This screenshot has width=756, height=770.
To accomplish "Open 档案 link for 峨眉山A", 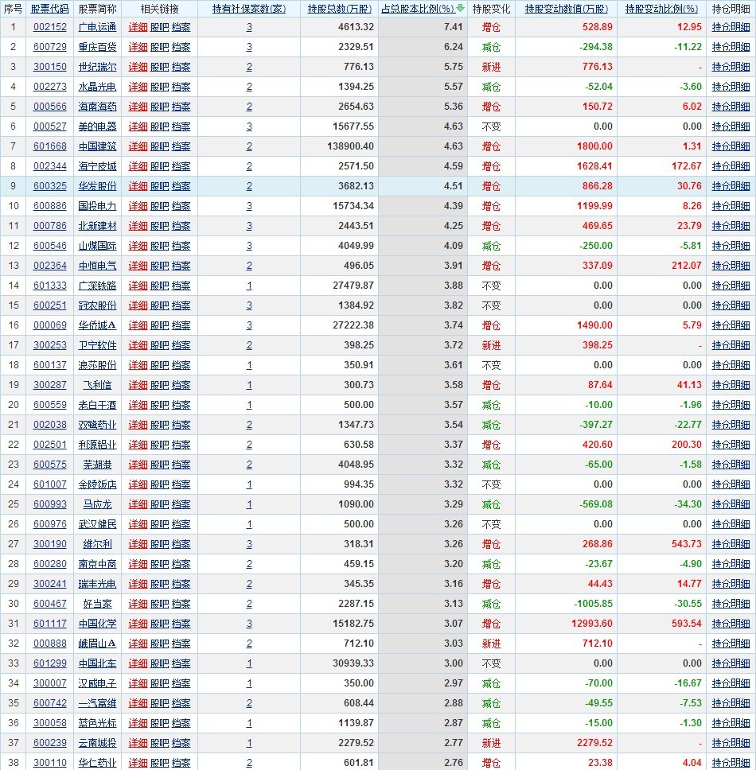I will [x=181, y=644].
